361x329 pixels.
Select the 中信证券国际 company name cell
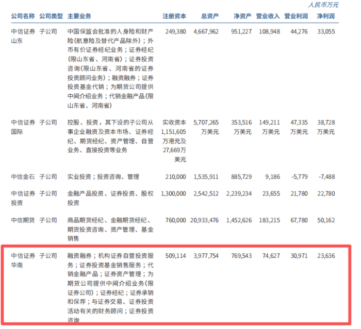[23, 127]
